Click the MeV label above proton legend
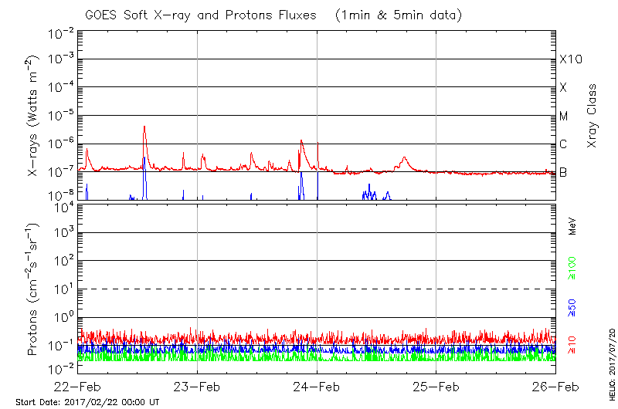This screenshot has height=409, width=618. point(573,227)
